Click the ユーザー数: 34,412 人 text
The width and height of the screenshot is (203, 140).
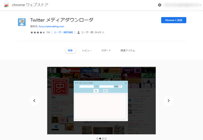(93, 32)
